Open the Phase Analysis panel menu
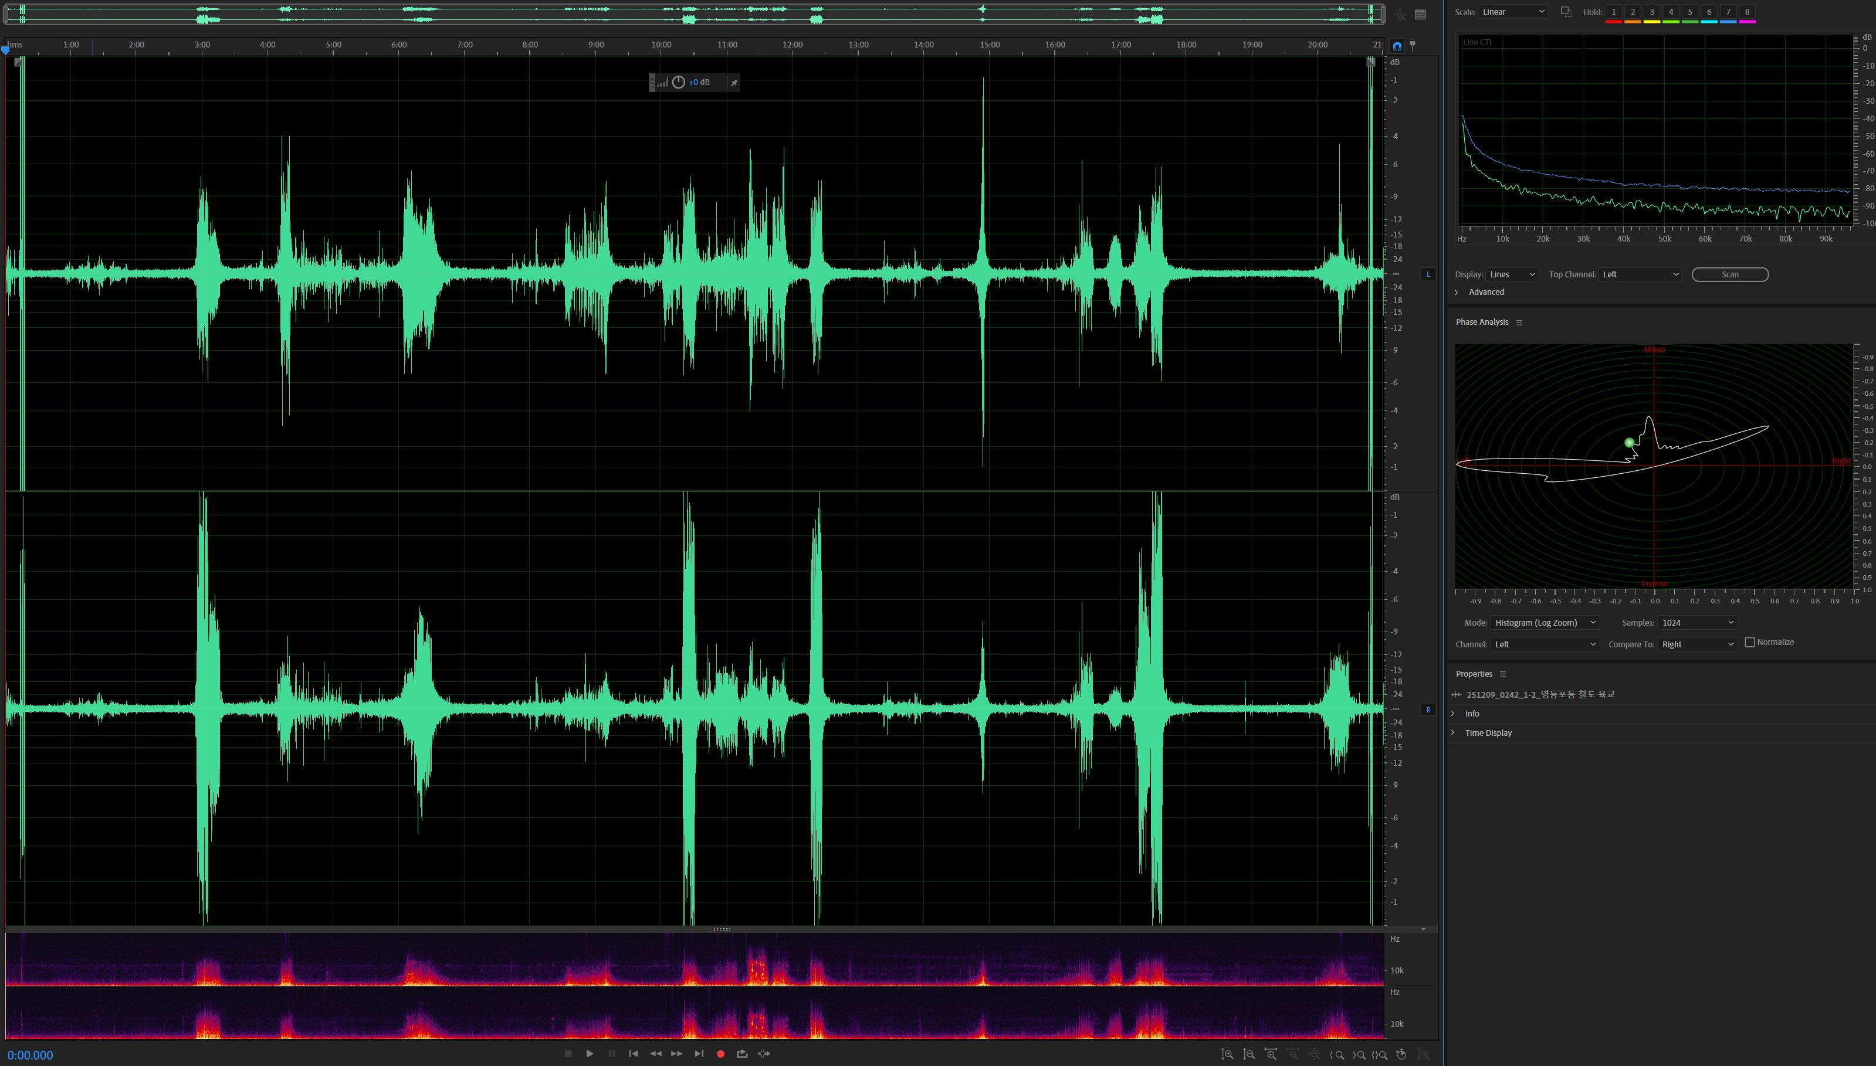The width and height of the screenshot is (1876, 1066). [1519, 322]
